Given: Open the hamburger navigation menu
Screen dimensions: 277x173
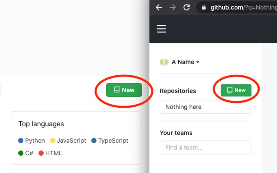Looking at the screenshot, I should coord(161,29).
